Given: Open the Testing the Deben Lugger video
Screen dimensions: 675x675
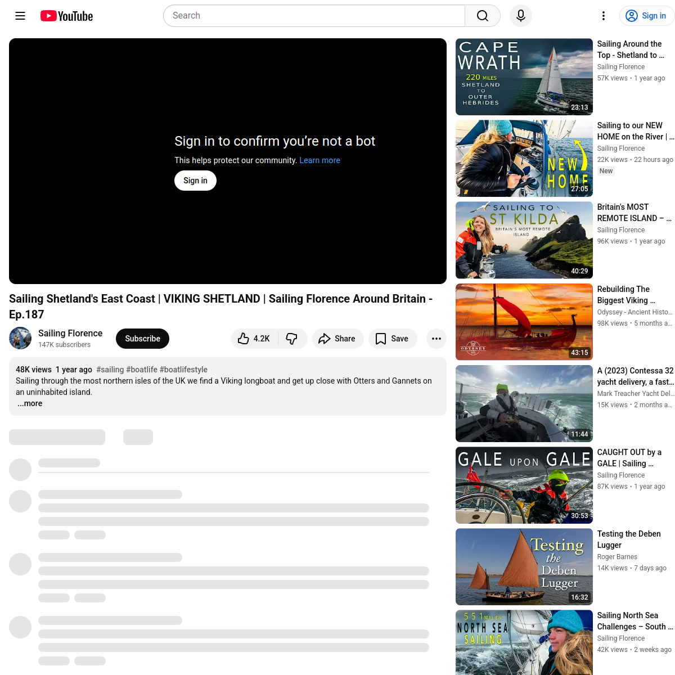Looking at the screenshot, I should (524, 566).
